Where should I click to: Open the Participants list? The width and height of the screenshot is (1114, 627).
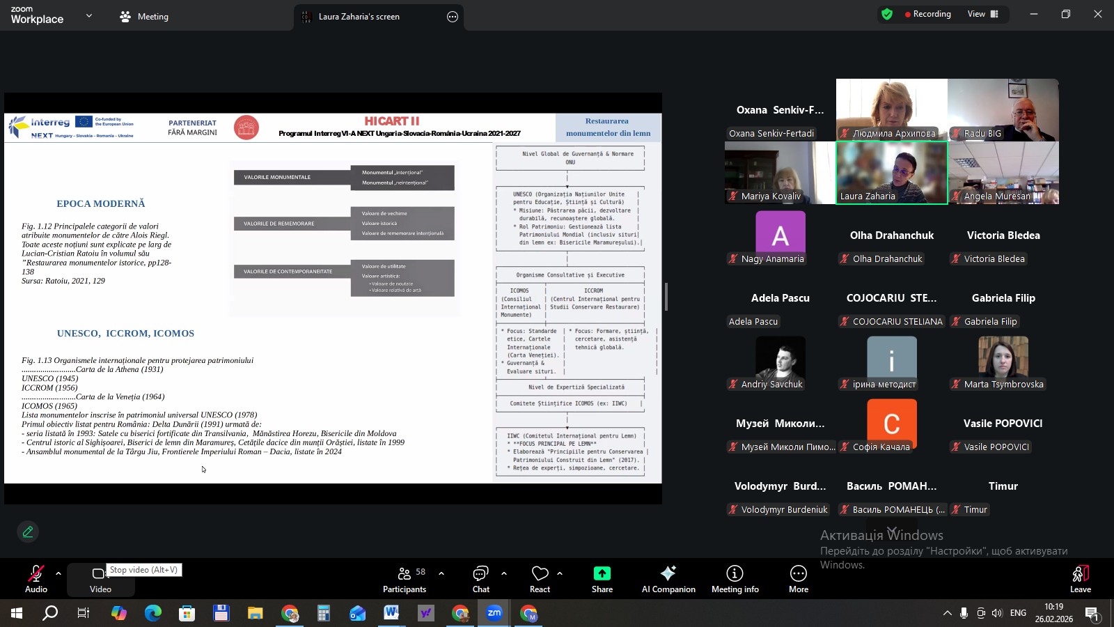point(405,578)
